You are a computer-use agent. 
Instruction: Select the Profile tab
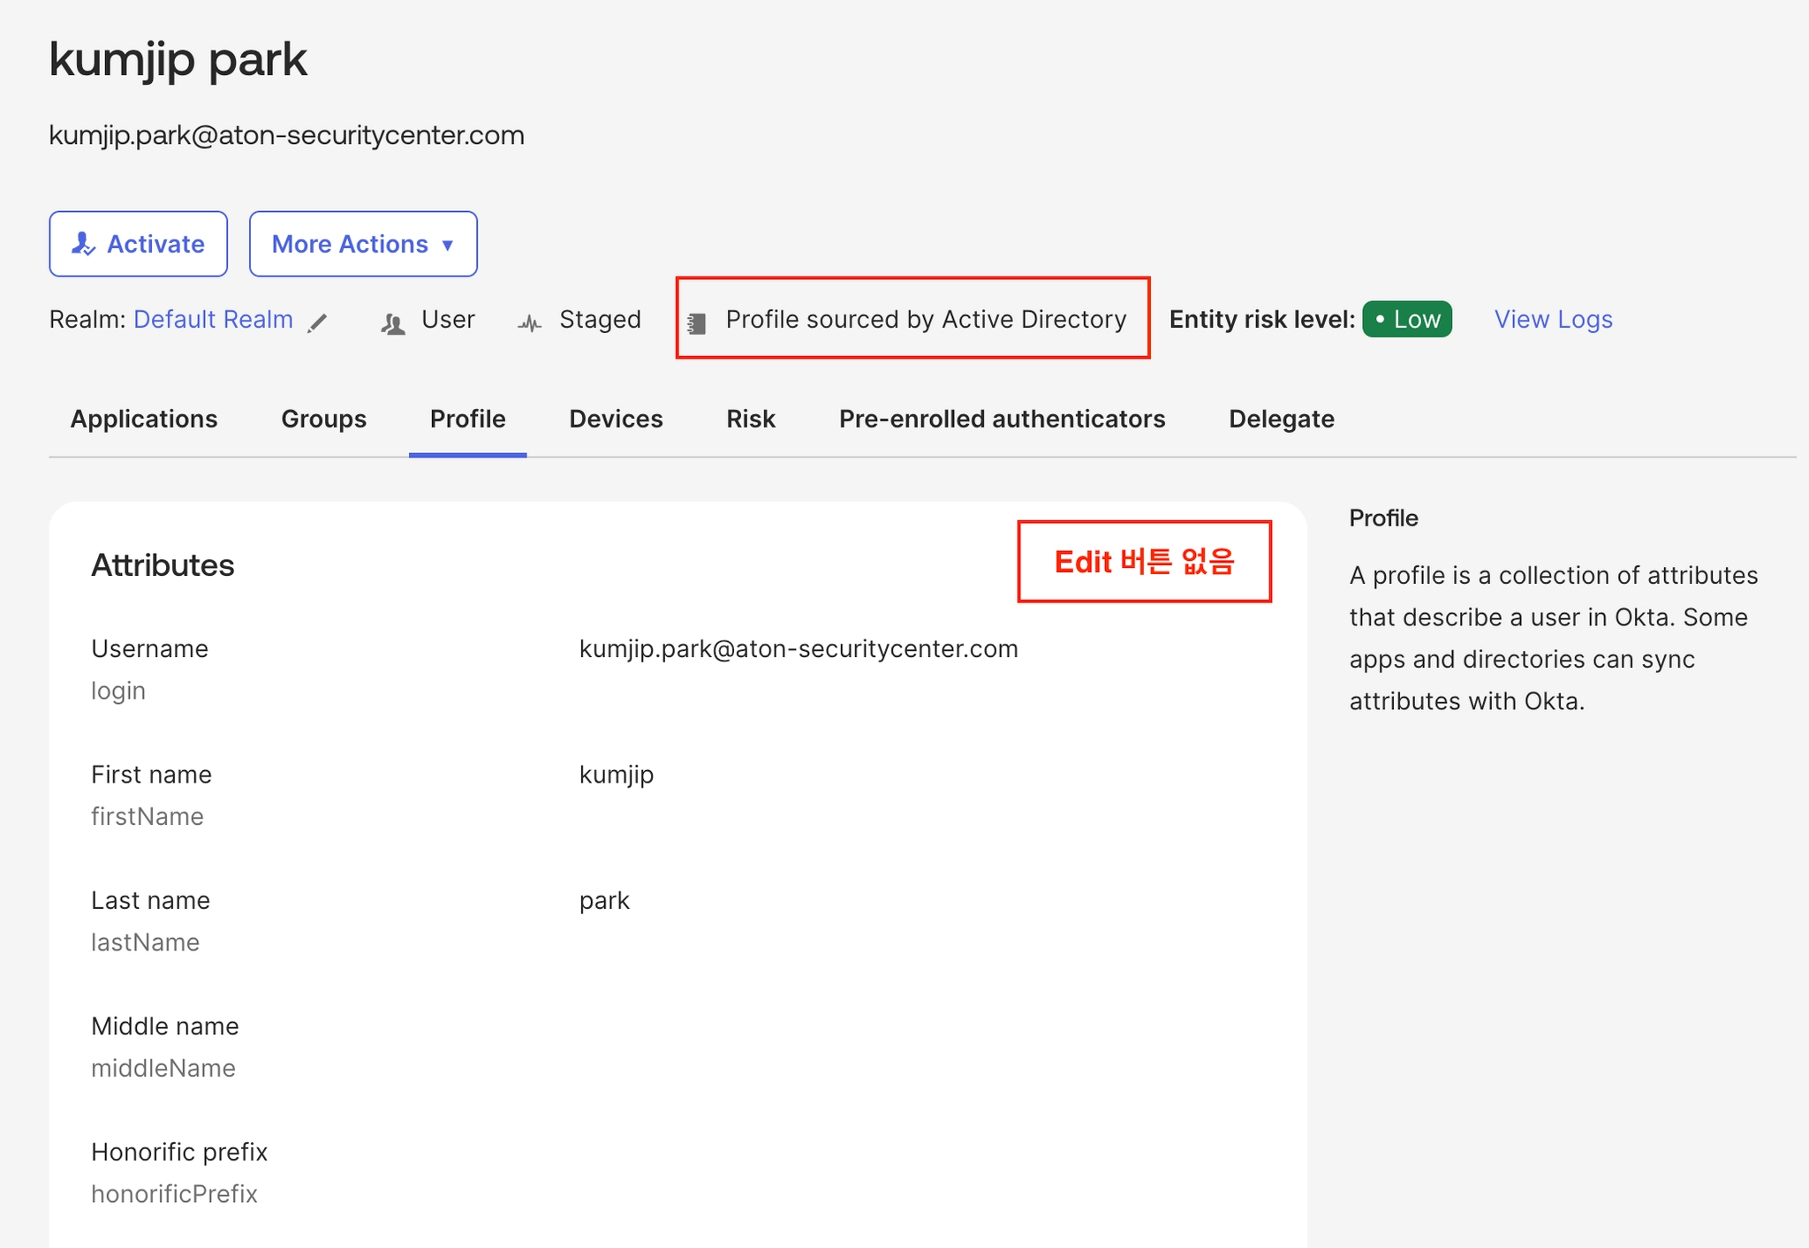467,419
